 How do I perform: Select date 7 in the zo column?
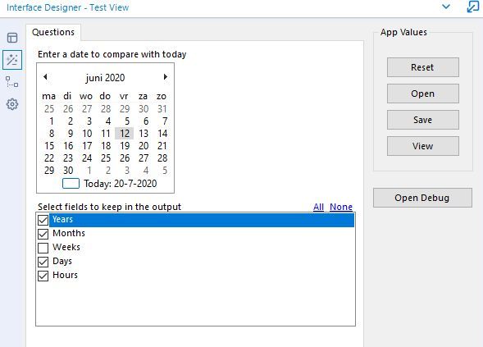165,121
